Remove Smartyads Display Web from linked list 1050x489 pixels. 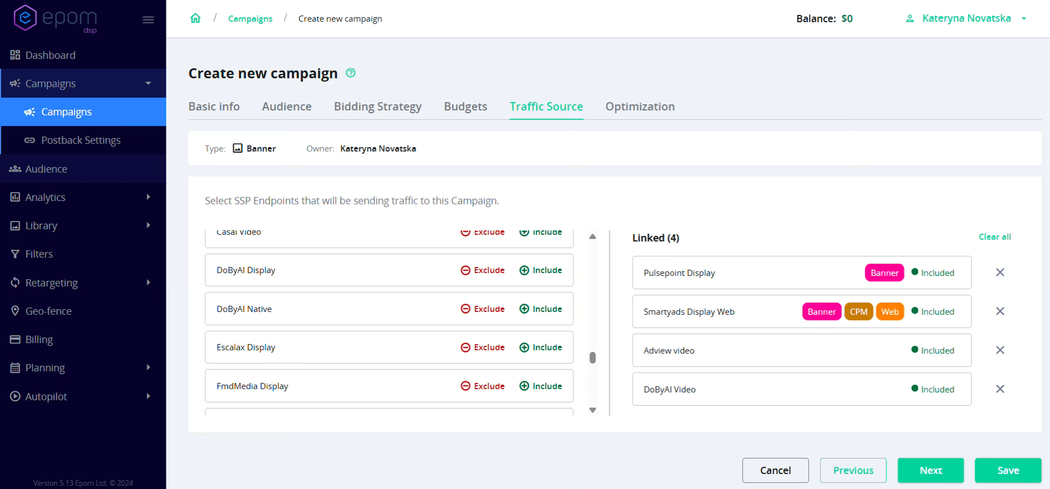pyautogui.click(x=1000, y=311)
